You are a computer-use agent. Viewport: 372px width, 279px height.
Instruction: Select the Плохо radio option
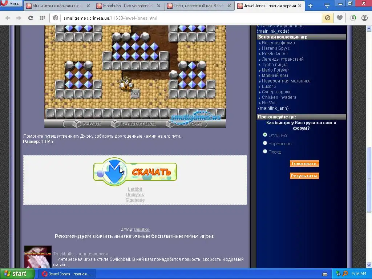[265, 151]
